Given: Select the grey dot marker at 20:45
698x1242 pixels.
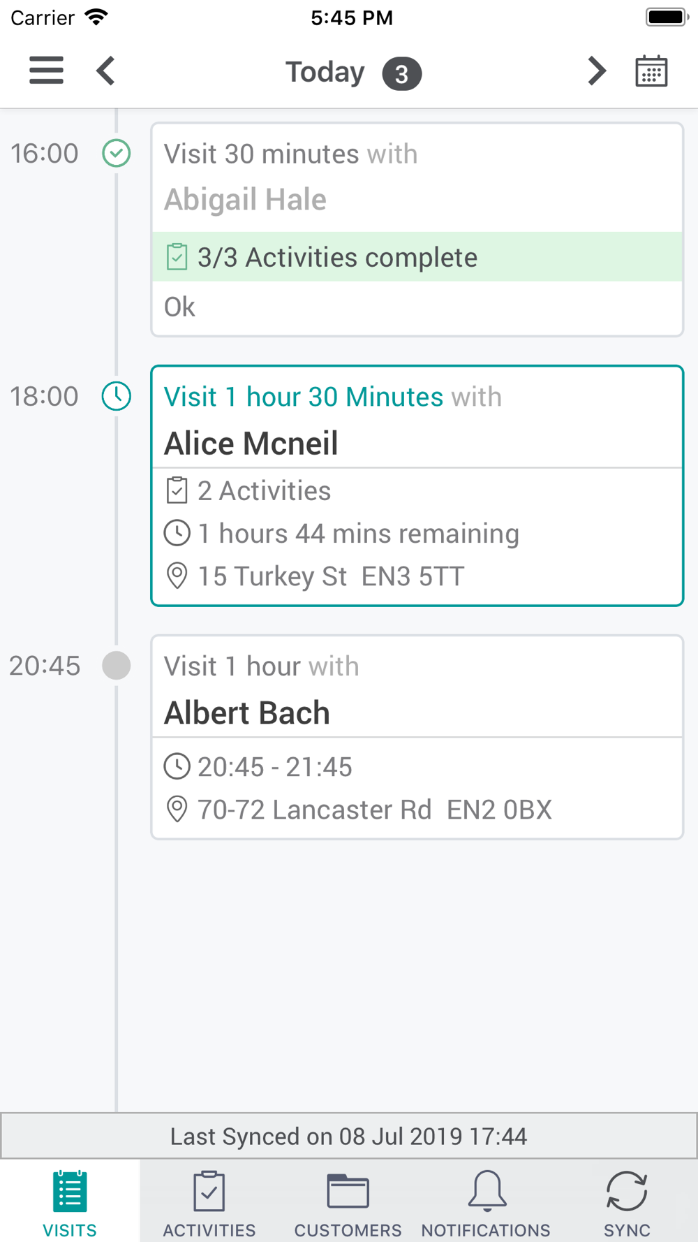Looking at the screenshot, I should pyautogui.click(x=117, y=665).
